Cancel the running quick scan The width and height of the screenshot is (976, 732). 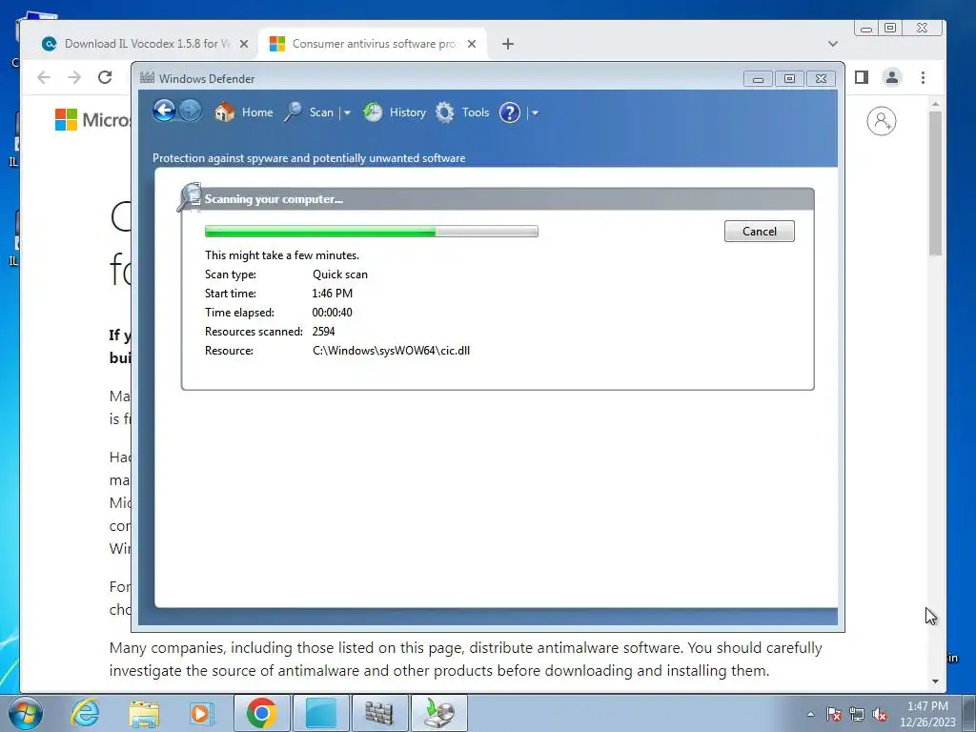coord(760,231)
